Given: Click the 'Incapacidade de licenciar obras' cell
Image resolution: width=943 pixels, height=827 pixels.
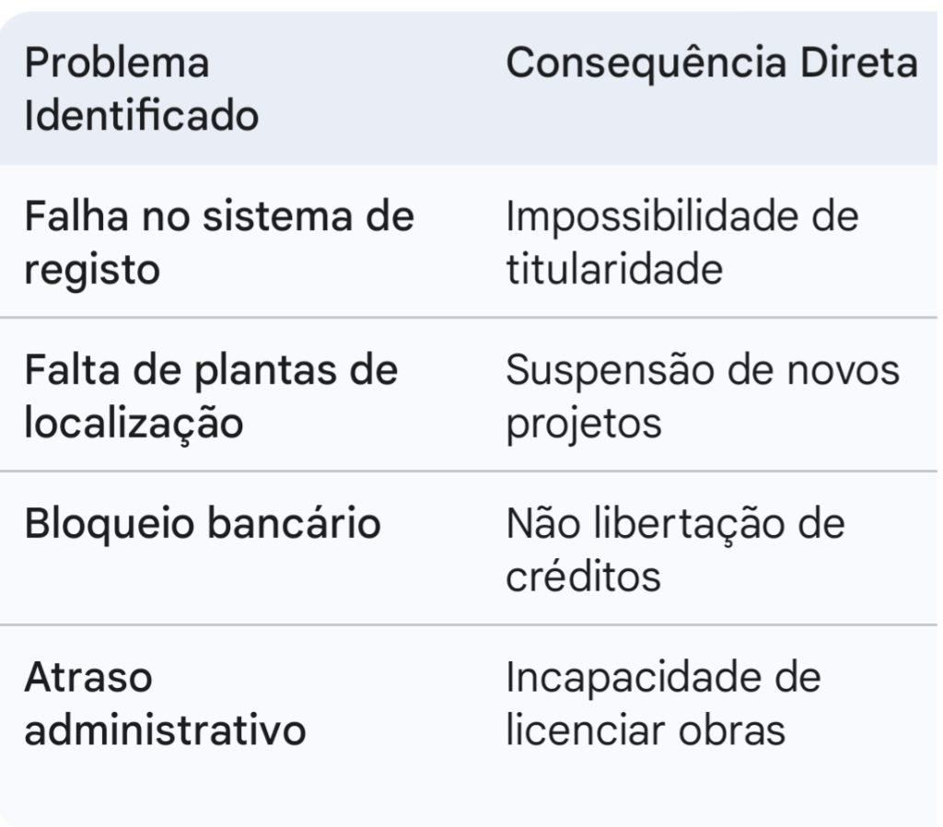Looking at the screenshot, I should [x=663, y=704].
